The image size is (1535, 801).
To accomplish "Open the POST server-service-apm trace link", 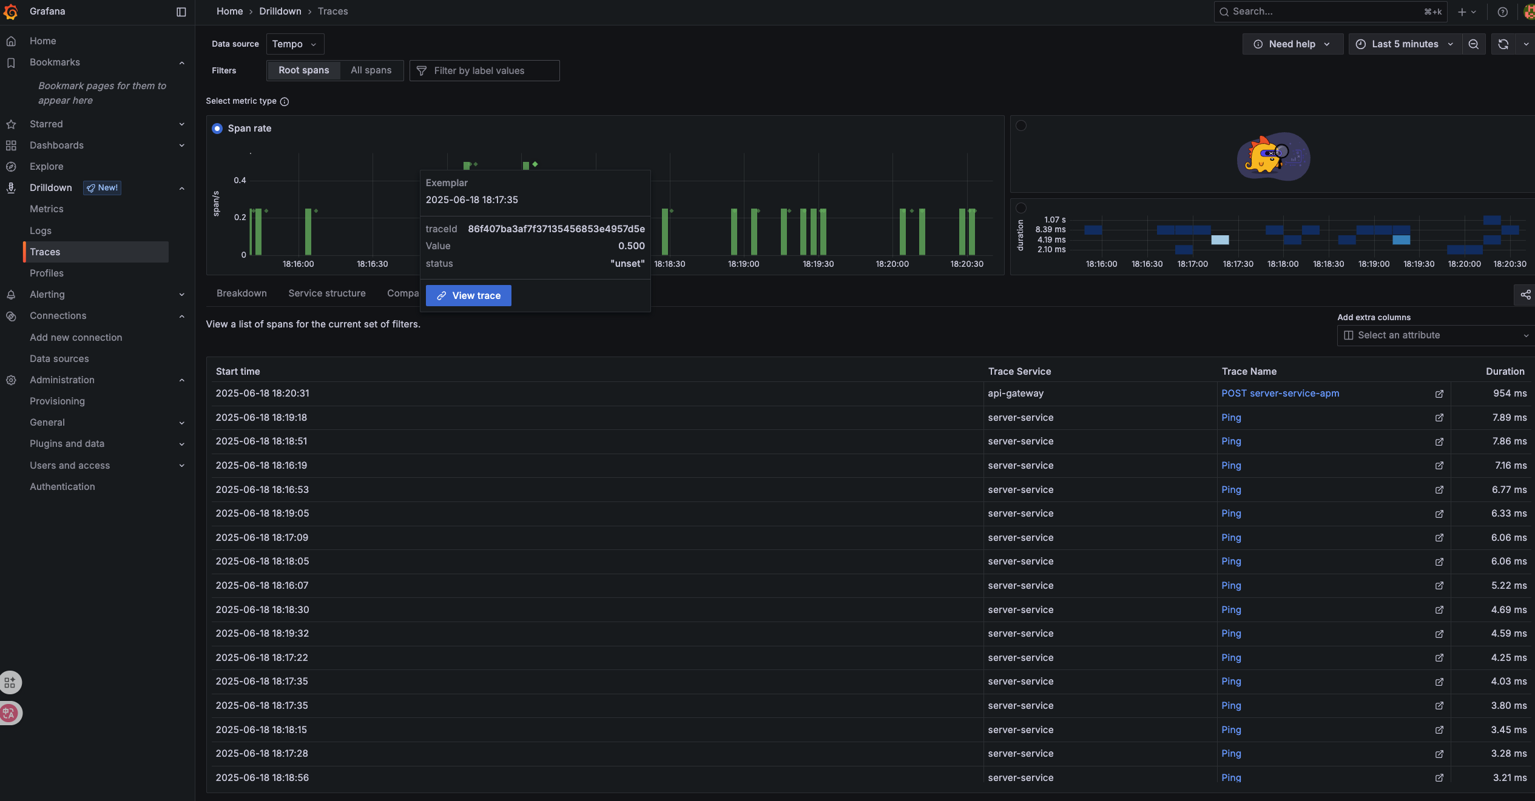I will pos(1280,394).
